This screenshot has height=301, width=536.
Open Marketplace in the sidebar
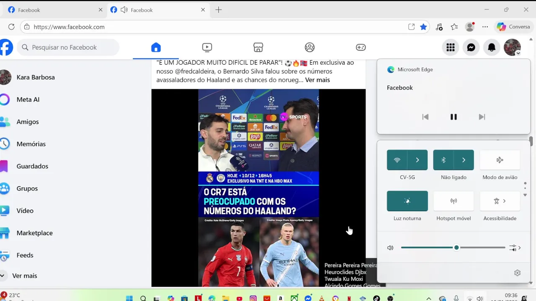(34, 233)
